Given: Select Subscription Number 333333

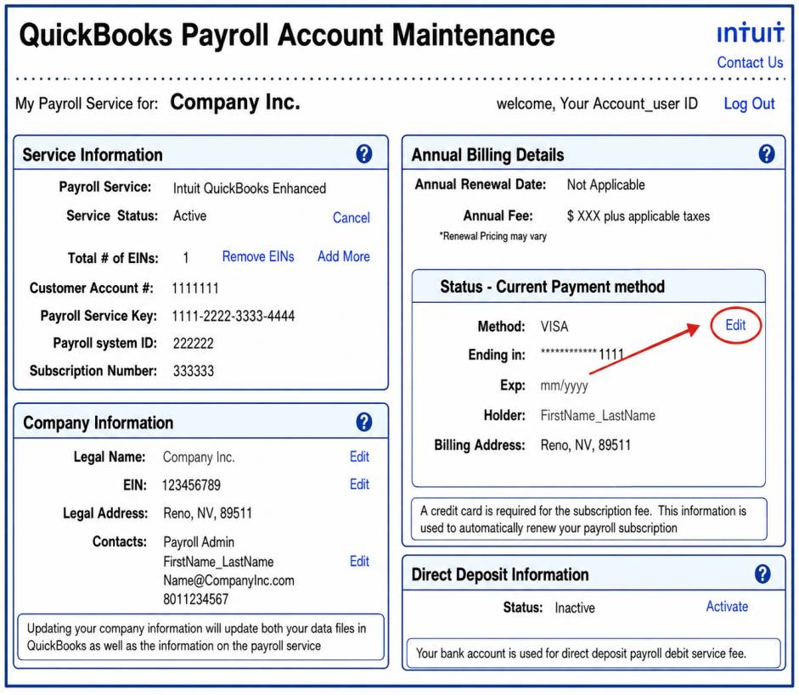Looking at the screenshot, I should point(193,371).
